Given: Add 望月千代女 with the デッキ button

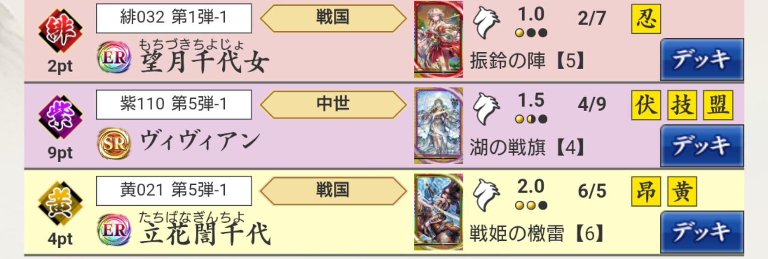Looking at the screenshot, I should 702,60.
